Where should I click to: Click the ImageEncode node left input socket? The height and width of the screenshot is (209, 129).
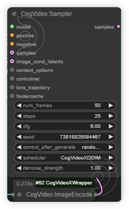[x=13, y=194]
